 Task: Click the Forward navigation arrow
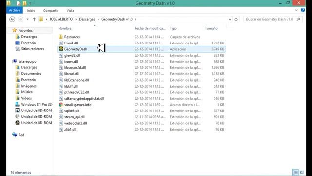pos(20,19)
